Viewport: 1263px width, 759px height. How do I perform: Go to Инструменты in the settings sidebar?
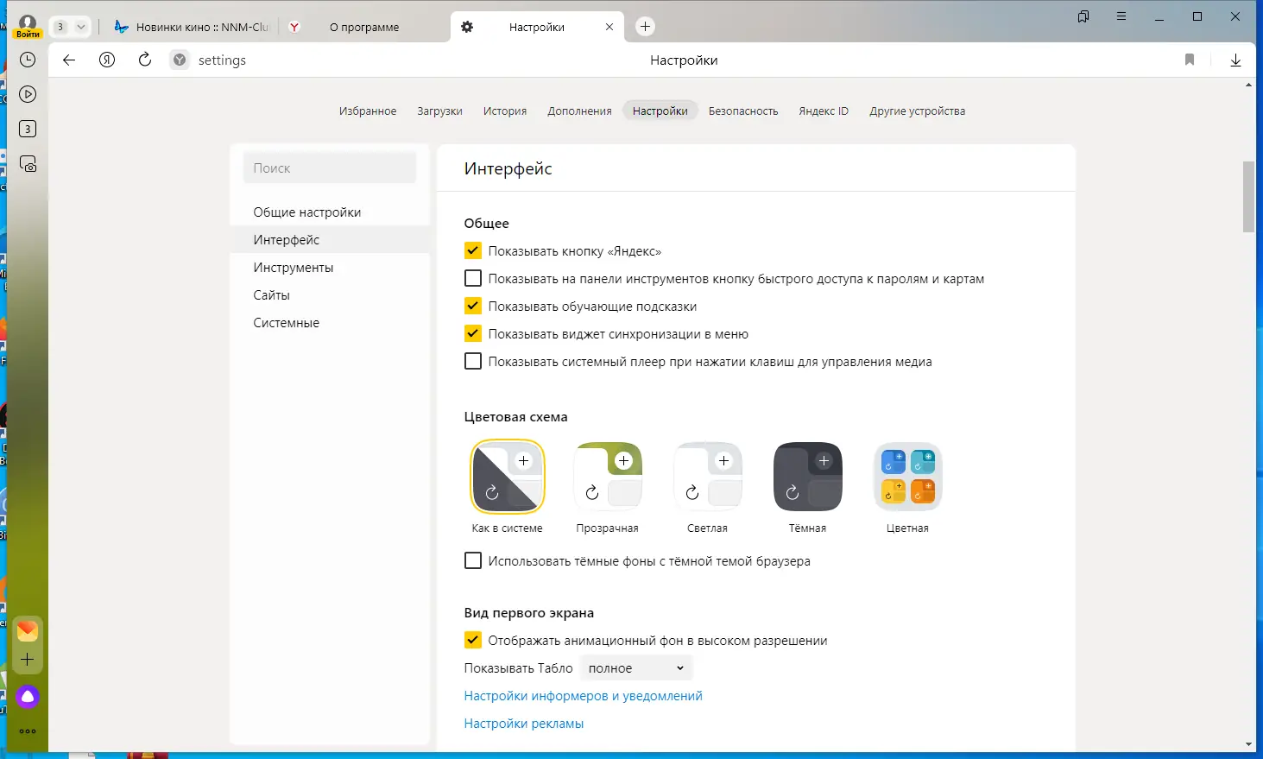tap(330, 268)
